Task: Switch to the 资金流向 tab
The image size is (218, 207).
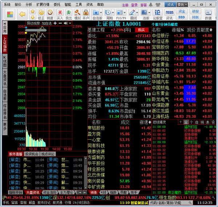Action: coord(50,193)
